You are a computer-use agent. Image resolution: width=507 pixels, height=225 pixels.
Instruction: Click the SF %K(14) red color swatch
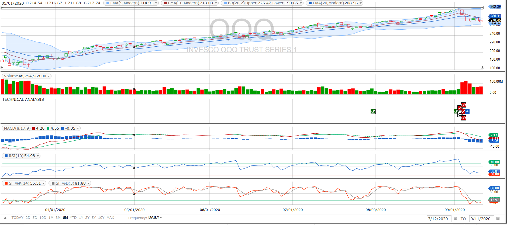tap(6, 184)
